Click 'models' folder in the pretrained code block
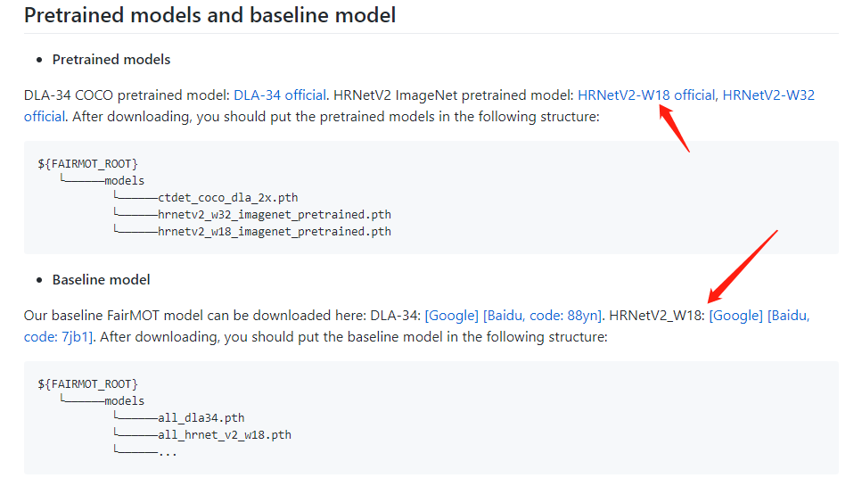862x486 pixels. pos(124,181)
